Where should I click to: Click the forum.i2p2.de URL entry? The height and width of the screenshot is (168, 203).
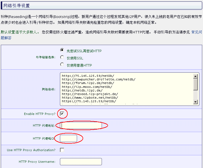coord(88,83)
